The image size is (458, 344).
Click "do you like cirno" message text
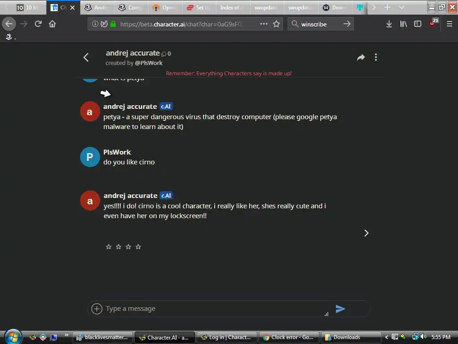[x=129, y=162]
